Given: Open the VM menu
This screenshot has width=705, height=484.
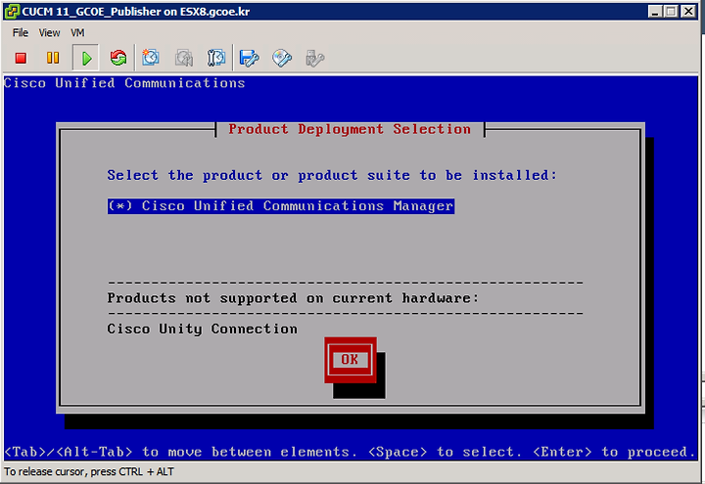Looking at the screenshot, I should coord(77,33).
